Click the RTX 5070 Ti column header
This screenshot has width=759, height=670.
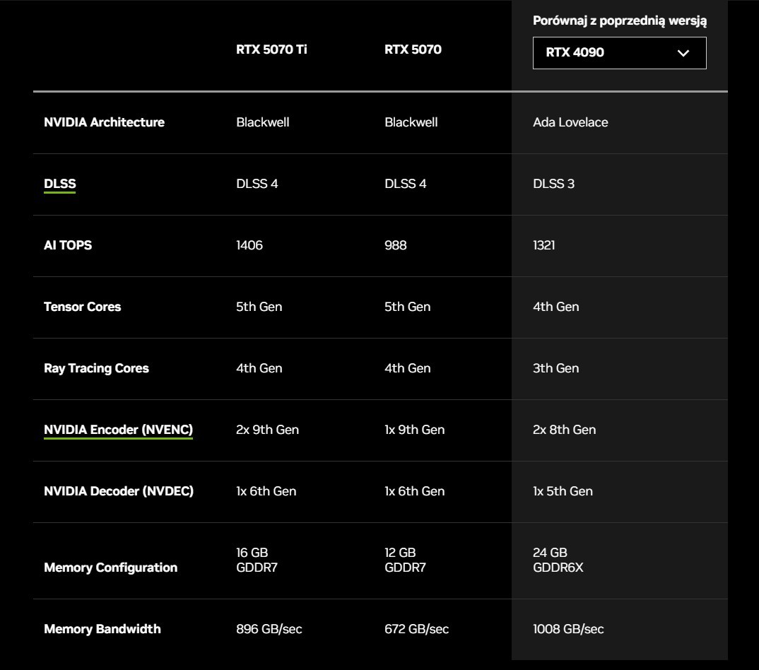[x=271, y=49]
